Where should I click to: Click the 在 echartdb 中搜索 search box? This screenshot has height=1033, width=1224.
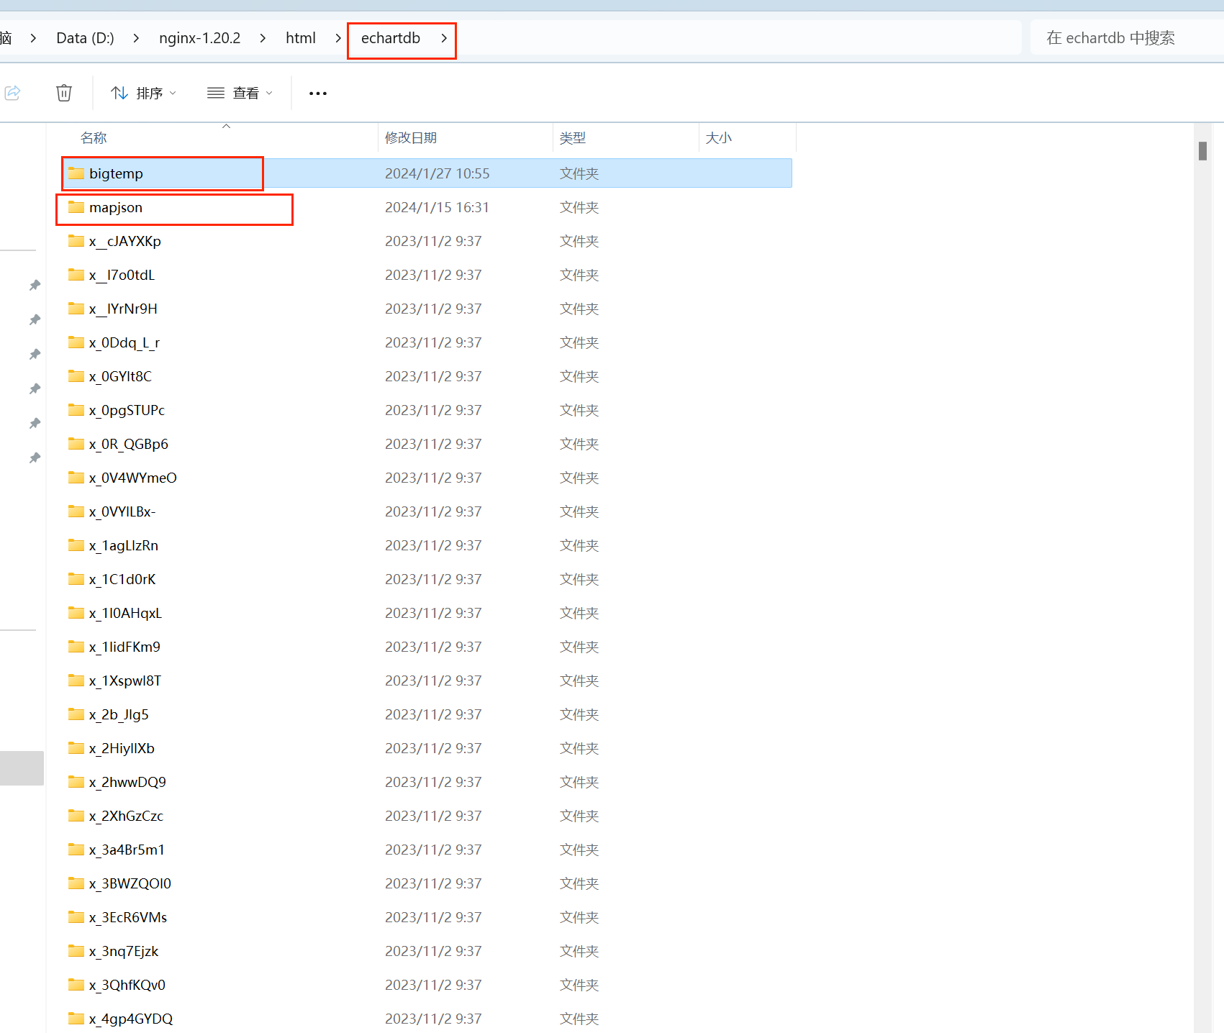click(1127, 38)
